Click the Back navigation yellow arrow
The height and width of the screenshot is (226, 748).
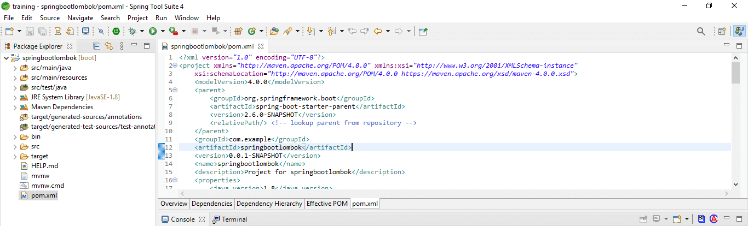coord(377,32)
